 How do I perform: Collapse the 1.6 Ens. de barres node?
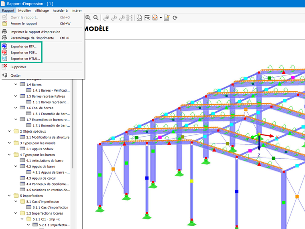16,108
